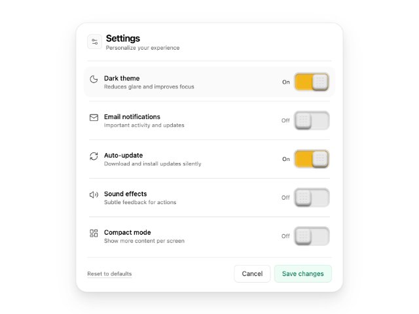This screenshot has width=419, height=314.
Task: Click the moon icon beside Dark theme
Action: pos(94,79)
